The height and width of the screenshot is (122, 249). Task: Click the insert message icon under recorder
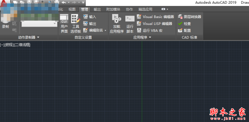14,24
